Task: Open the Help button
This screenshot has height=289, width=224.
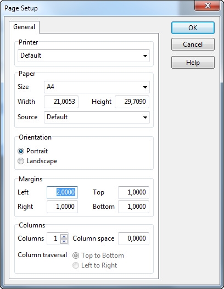Action: click(x=193, y=63)
